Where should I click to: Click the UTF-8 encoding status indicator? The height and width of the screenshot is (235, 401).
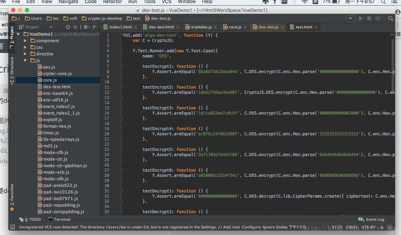point(369,227)
